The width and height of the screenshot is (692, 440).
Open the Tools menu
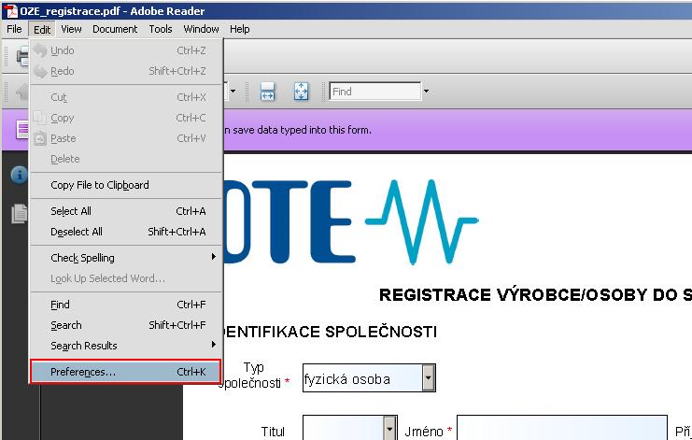tap(161, 29)
